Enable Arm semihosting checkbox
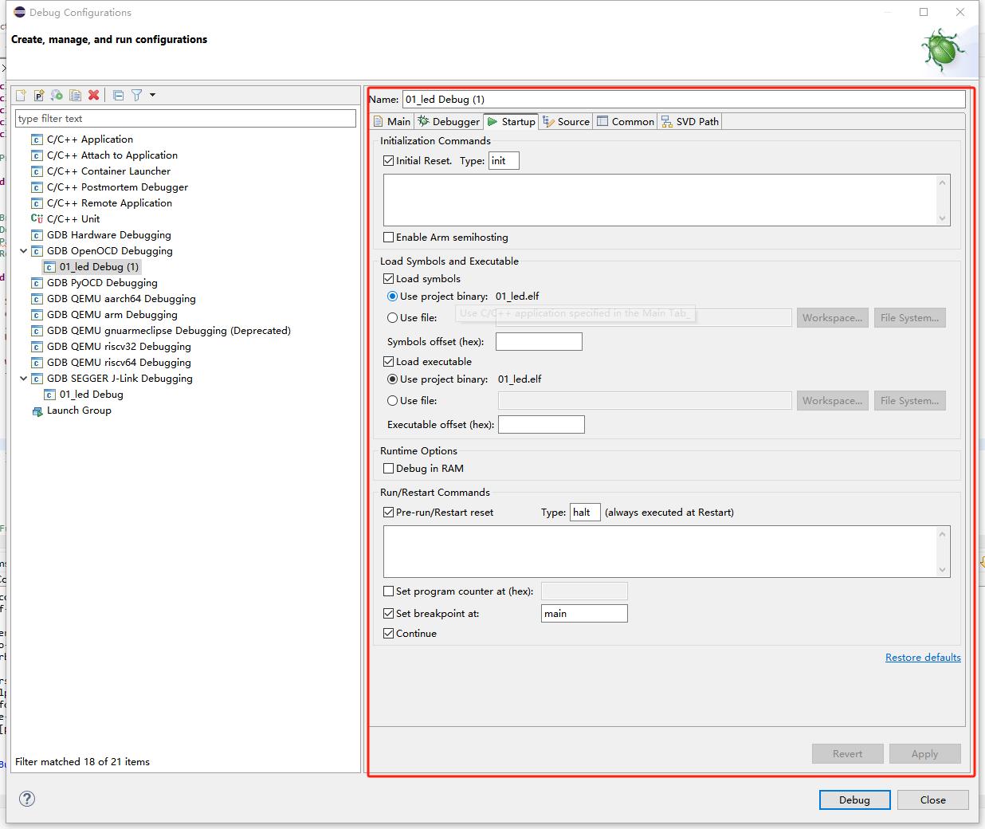Image resolution: width=985 pixels, height=829 pixels. point(389,237)
